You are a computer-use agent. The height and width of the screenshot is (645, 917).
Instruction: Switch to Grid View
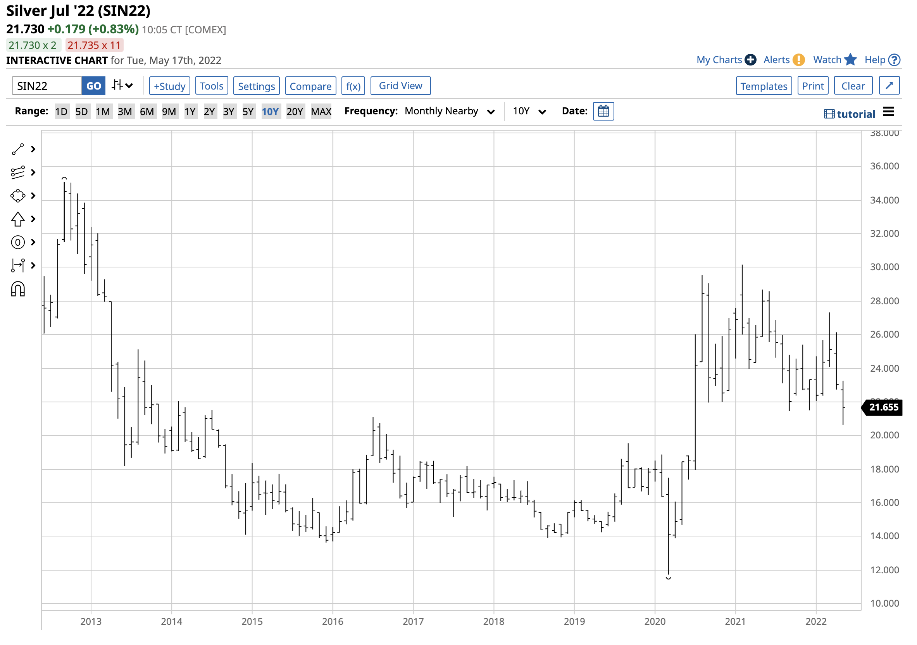(402, 86)
